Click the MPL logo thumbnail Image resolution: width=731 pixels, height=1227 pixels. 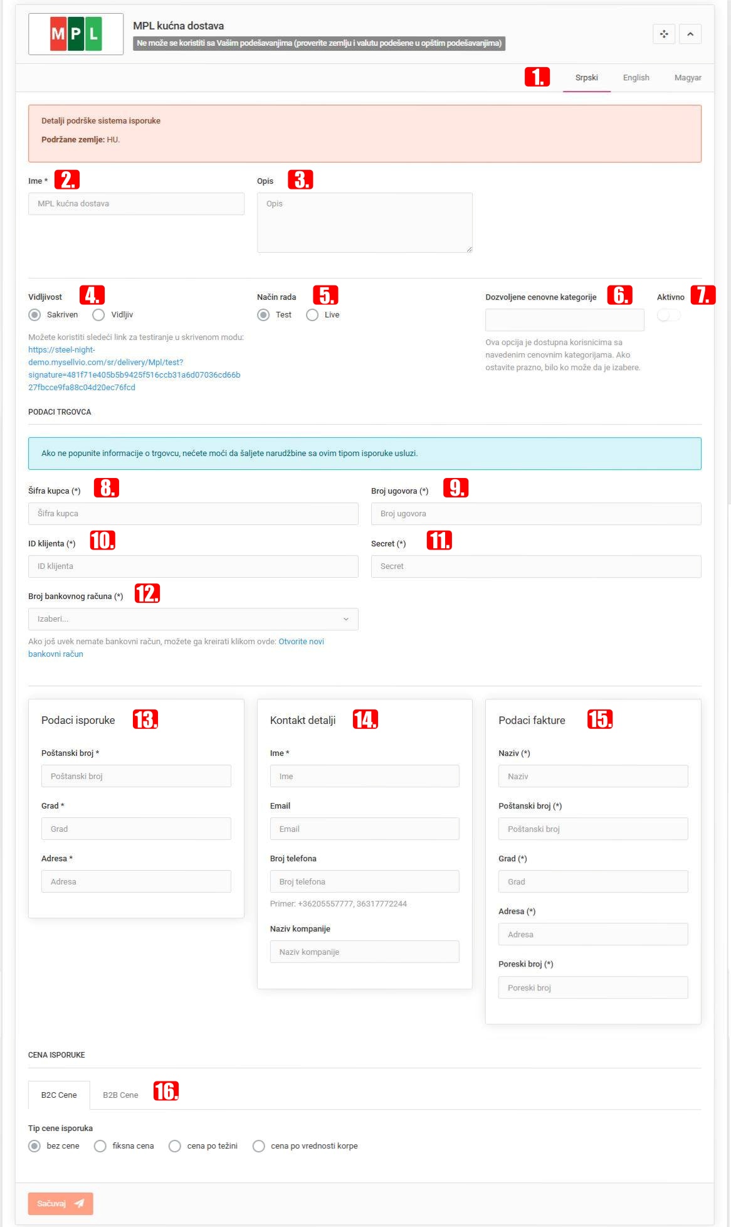pyautogui.click(x=76, y=34)
